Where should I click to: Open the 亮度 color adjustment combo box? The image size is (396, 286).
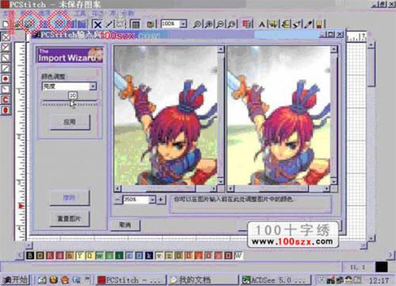click(70, 86)
